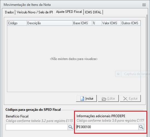Image resolution: width=150 pixels, height=137 pixels.
Task: Click the Incluir button
Action: click(86, 98)
